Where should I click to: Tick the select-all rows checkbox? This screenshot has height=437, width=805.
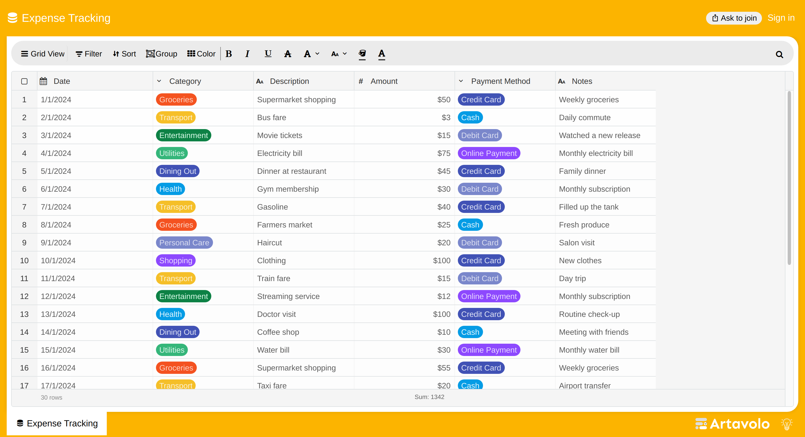24,81
